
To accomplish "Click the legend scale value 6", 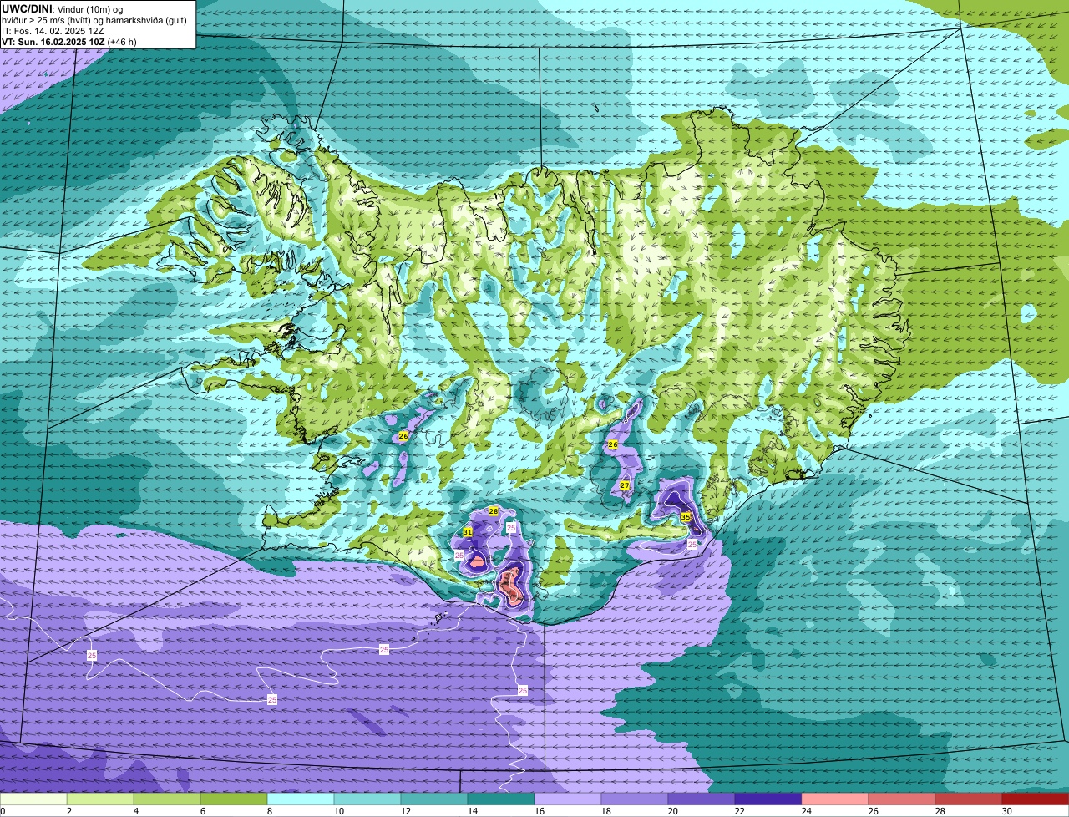I will pyautogui.click(x=202, y=811).
